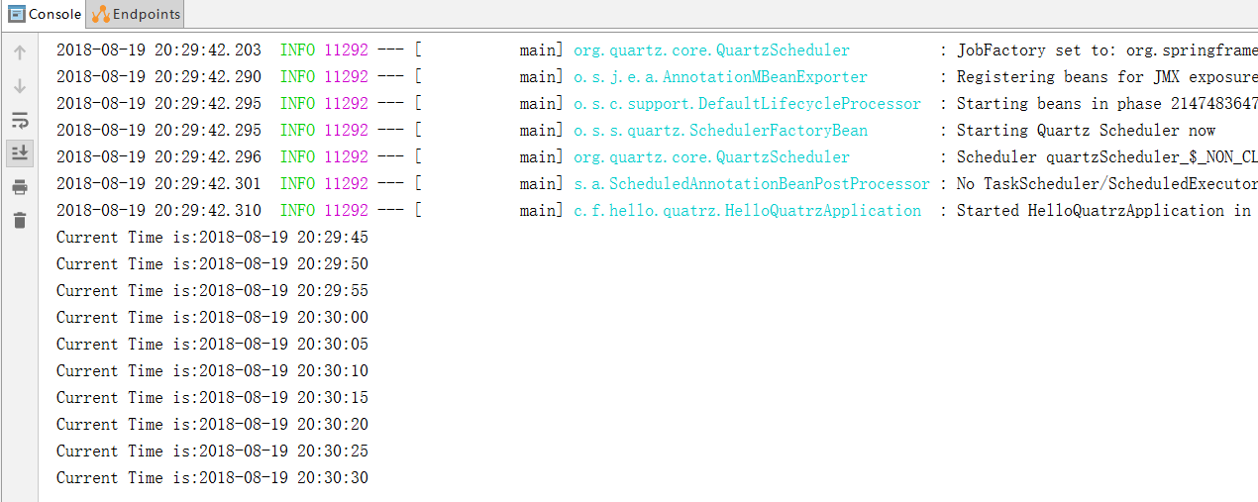Clear all console output with trash icon
Viewport: 1258px width, 502px height.
coord(20,220)
